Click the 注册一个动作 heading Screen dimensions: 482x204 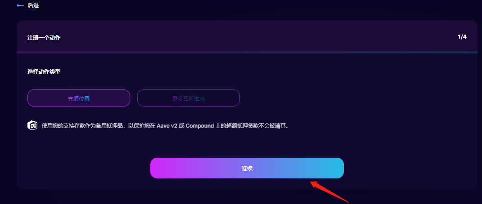coord(44,38)
